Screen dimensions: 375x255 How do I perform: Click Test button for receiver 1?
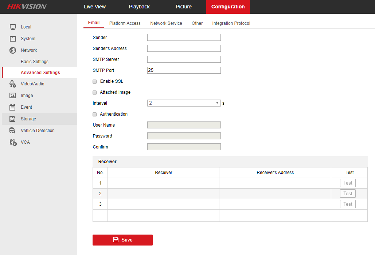(x=348, y=183)
